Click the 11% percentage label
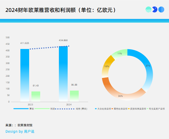This screenshot has height=139, width=169. point(120,54)
